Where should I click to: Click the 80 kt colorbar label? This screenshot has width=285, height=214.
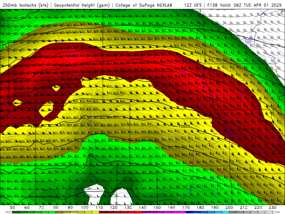56,208
